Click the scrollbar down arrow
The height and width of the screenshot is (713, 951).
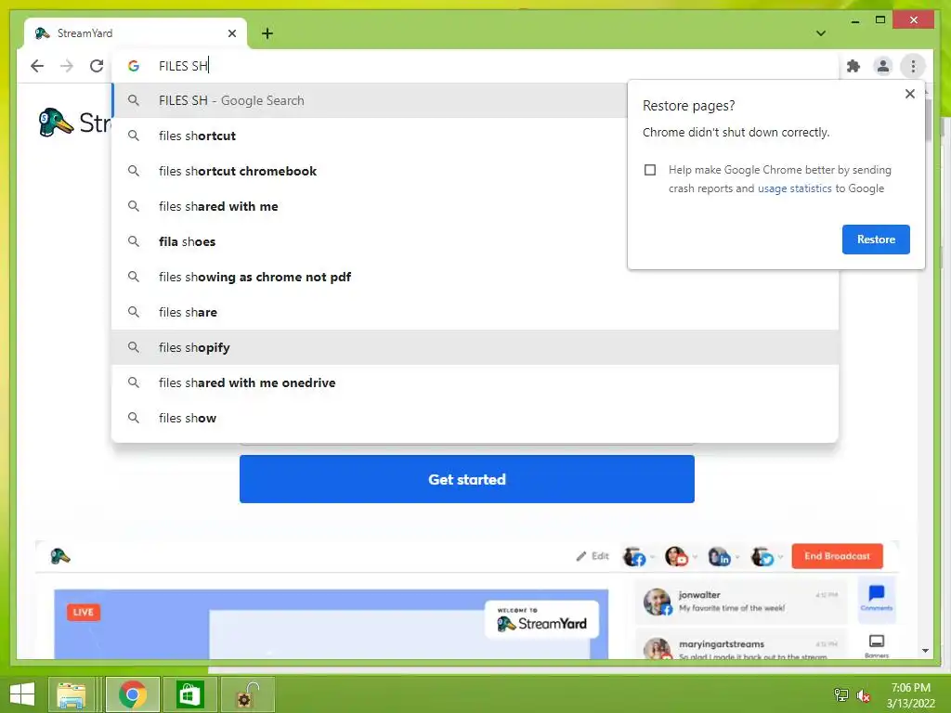coord(926,651)
